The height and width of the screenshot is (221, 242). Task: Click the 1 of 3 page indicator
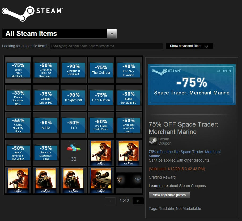[124, 200]
